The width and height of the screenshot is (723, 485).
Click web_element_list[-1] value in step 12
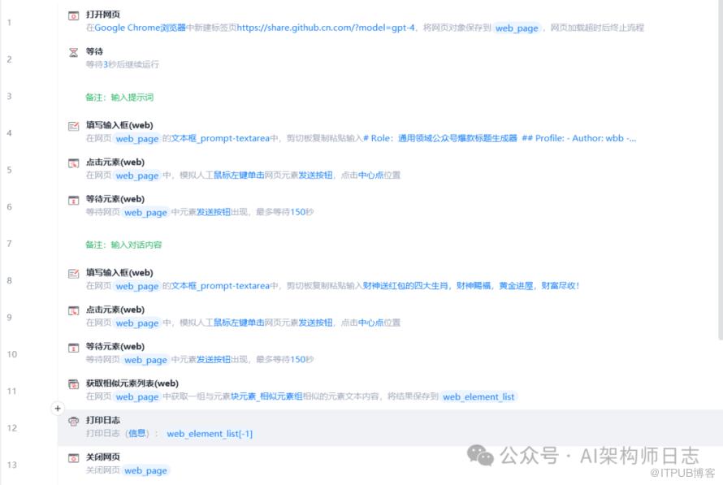[210, 434]
